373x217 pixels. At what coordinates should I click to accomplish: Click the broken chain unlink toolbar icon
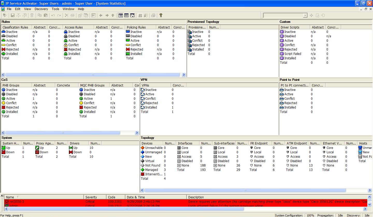pyautogui.click(x=73, y=16)
